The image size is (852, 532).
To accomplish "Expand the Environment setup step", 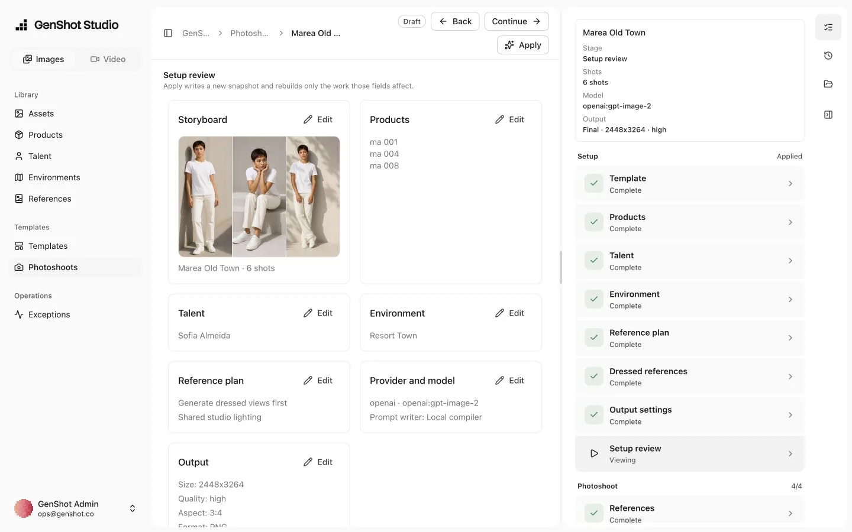I will coord(690,299).
